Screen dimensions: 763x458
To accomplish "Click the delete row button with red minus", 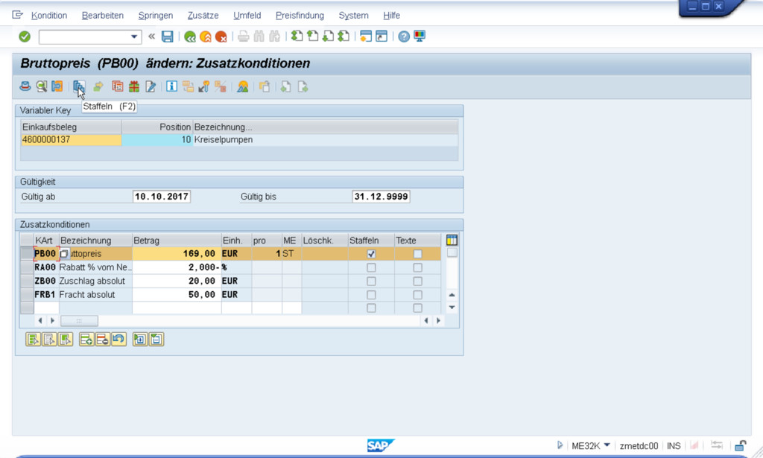I will click(x=102, y=340).
